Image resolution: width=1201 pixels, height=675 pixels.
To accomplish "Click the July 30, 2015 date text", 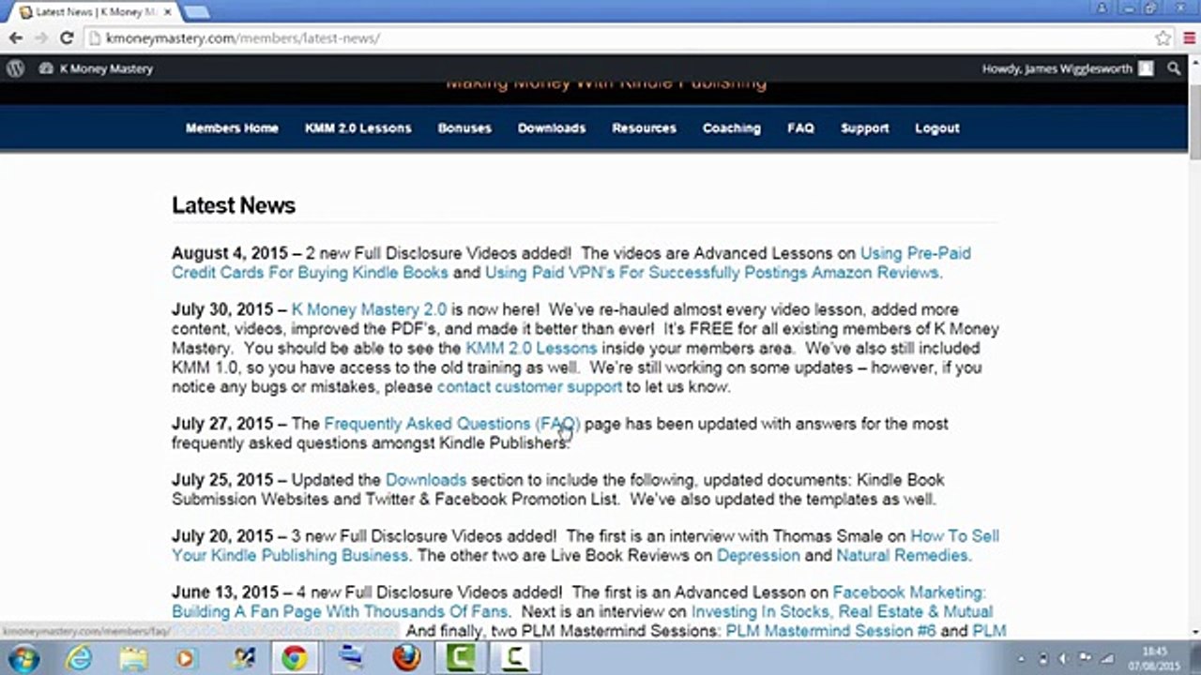I will pyautogui.click(x=222, y=309).
